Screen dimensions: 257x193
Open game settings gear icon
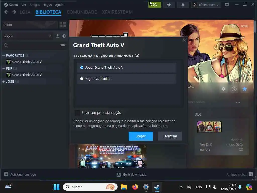(224, 89)
